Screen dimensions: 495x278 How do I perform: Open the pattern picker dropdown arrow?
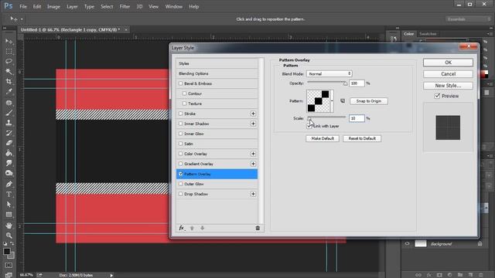(x=332, y=101)
